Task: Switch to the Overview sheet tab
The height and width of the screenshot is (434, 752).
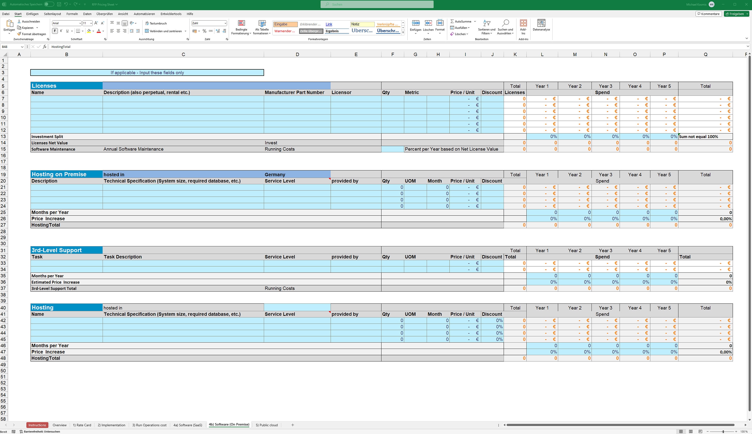Action: point(59,425)
